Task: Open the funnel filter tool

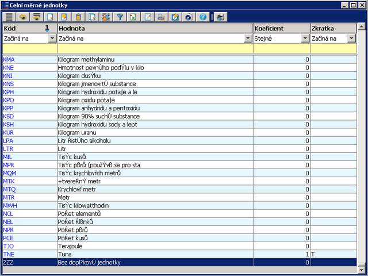Action: [120, 17]
